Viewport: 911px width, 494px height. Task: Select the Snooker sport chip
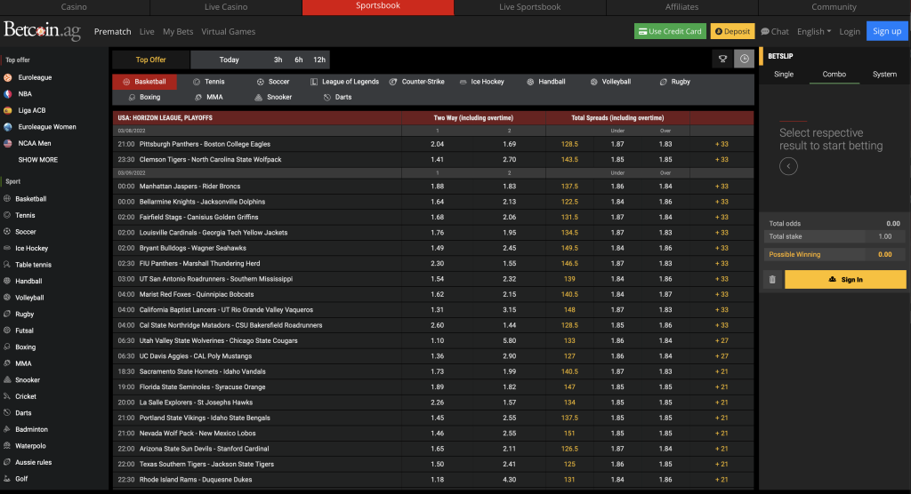pos(273,98)
